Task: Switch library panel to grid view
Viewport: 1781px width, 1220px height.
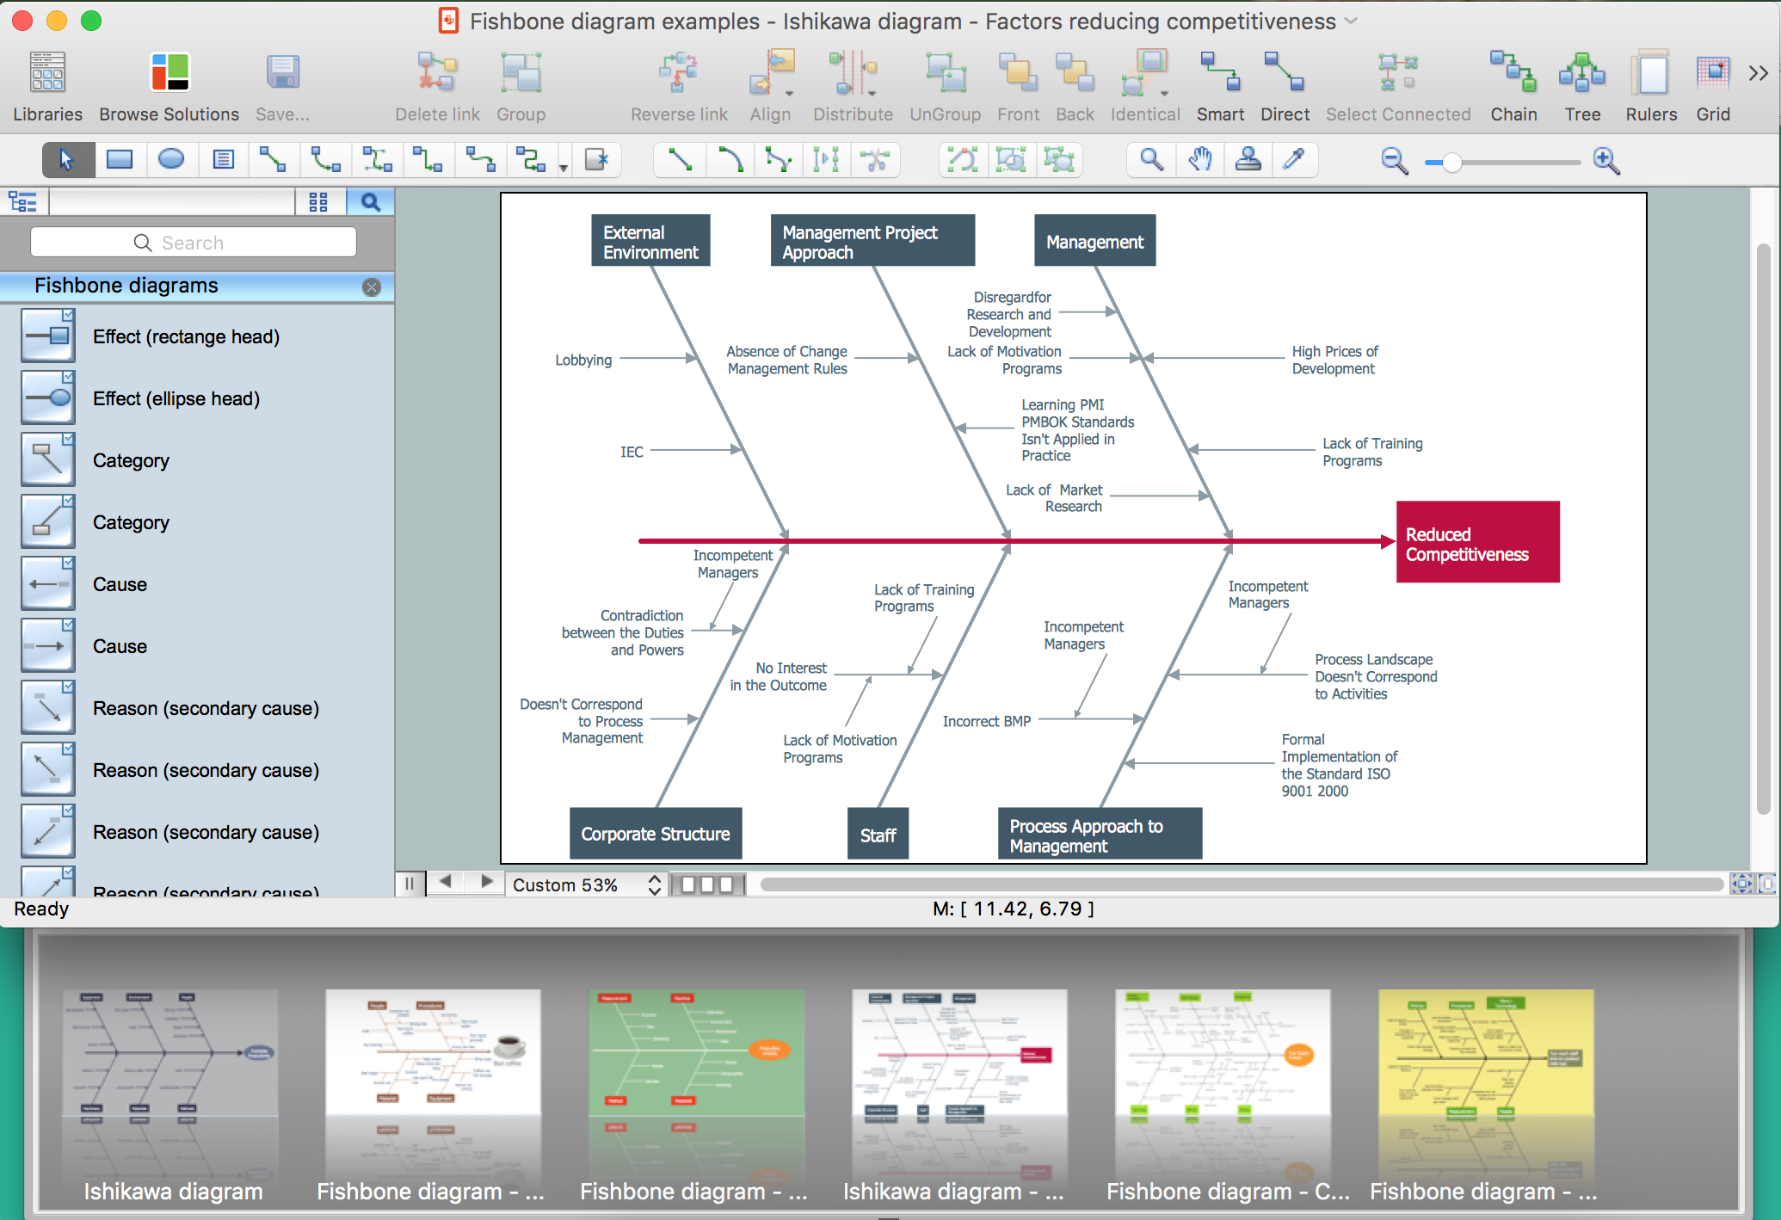Action: coord(318,202)
